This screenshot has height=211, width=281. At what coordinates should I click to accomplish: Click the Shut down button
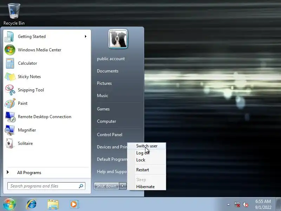(106, 186)
